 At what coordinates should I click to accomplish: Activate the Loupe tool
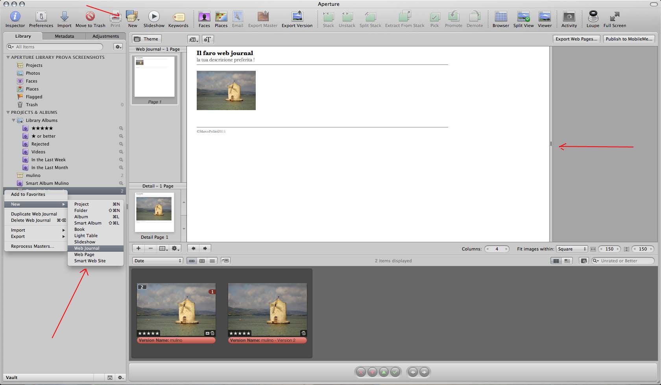coord(593,19)
